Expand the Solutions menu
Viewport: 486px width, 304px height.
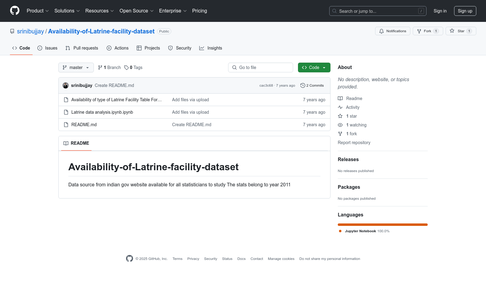pyautogui.click(x=67, y=11)
